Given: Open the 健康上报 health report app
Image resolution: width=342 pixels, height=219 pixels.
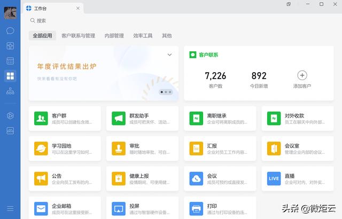Looking at the screenshot, I should [x=142, y=178].
